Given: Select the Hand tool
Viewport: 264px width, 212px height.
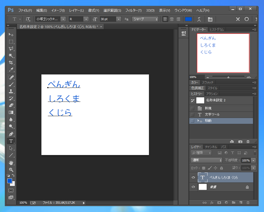Looking at the screenshot, I should pyautogui.click(x=11, y=163).
